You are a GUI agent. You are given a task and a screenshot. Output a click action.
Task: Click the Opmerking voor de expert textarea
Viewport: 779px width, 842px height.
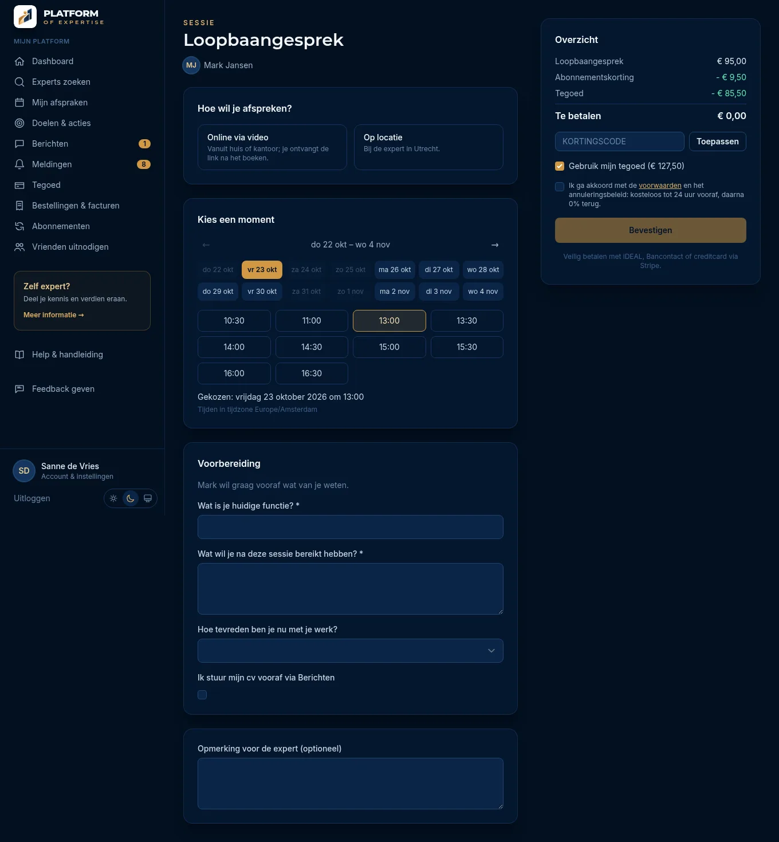(351, 784)
